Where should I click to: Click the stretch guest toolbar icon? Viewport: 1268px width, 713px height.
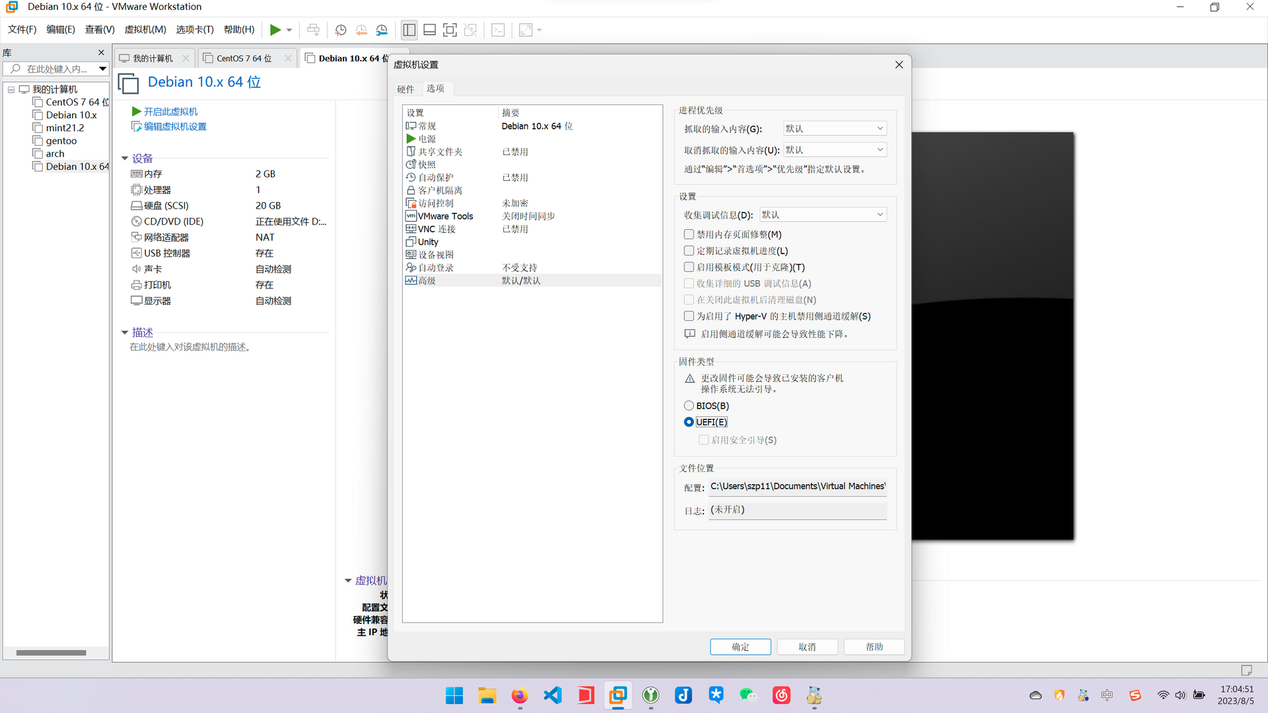(x=526, y=30)
